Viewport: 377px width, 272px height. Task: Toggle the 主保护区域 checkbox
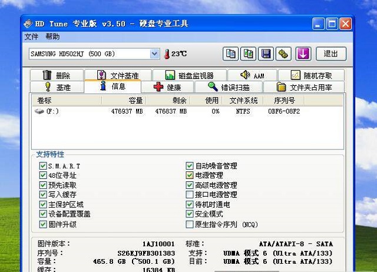tap(43, 204)
